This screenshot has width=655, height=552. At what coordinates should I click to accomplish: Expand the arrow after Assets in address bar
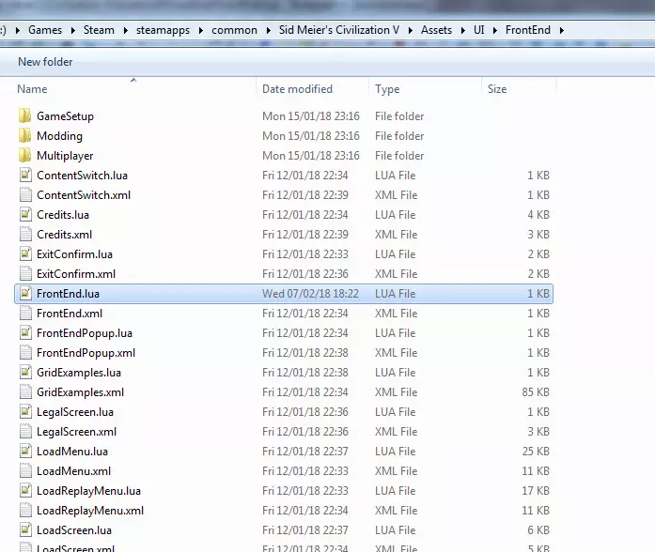pos(463,30)
